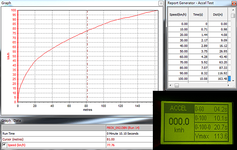Click the horizontal scrollbar right arrow
The width and height of the screenshot is (237, 150).
[x=228, y=85]
